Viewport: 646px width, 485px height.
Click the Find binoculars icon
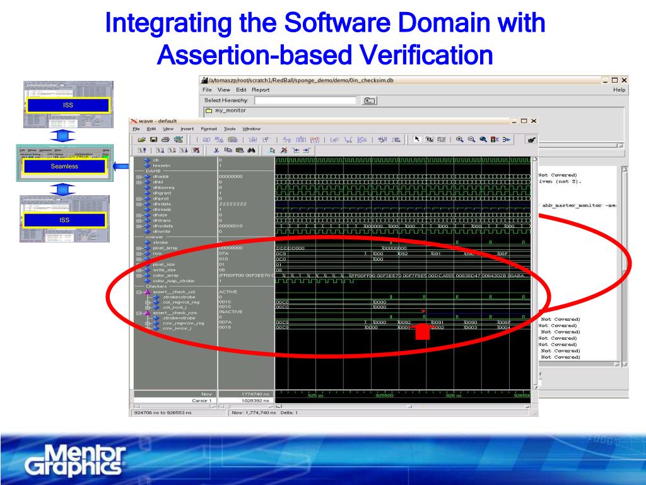pos(250,151)
